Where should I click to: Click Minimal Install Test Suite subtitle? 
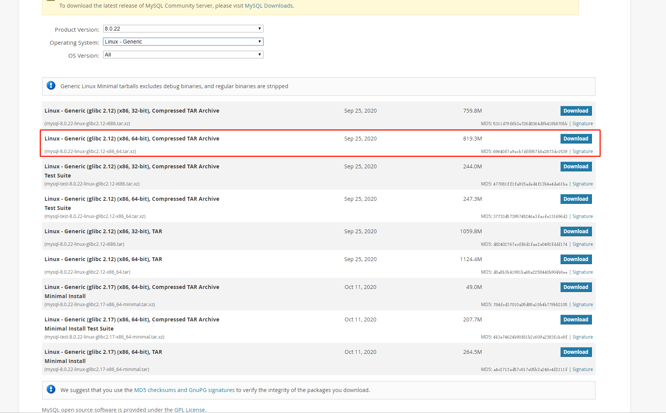[x=79, y=329]
